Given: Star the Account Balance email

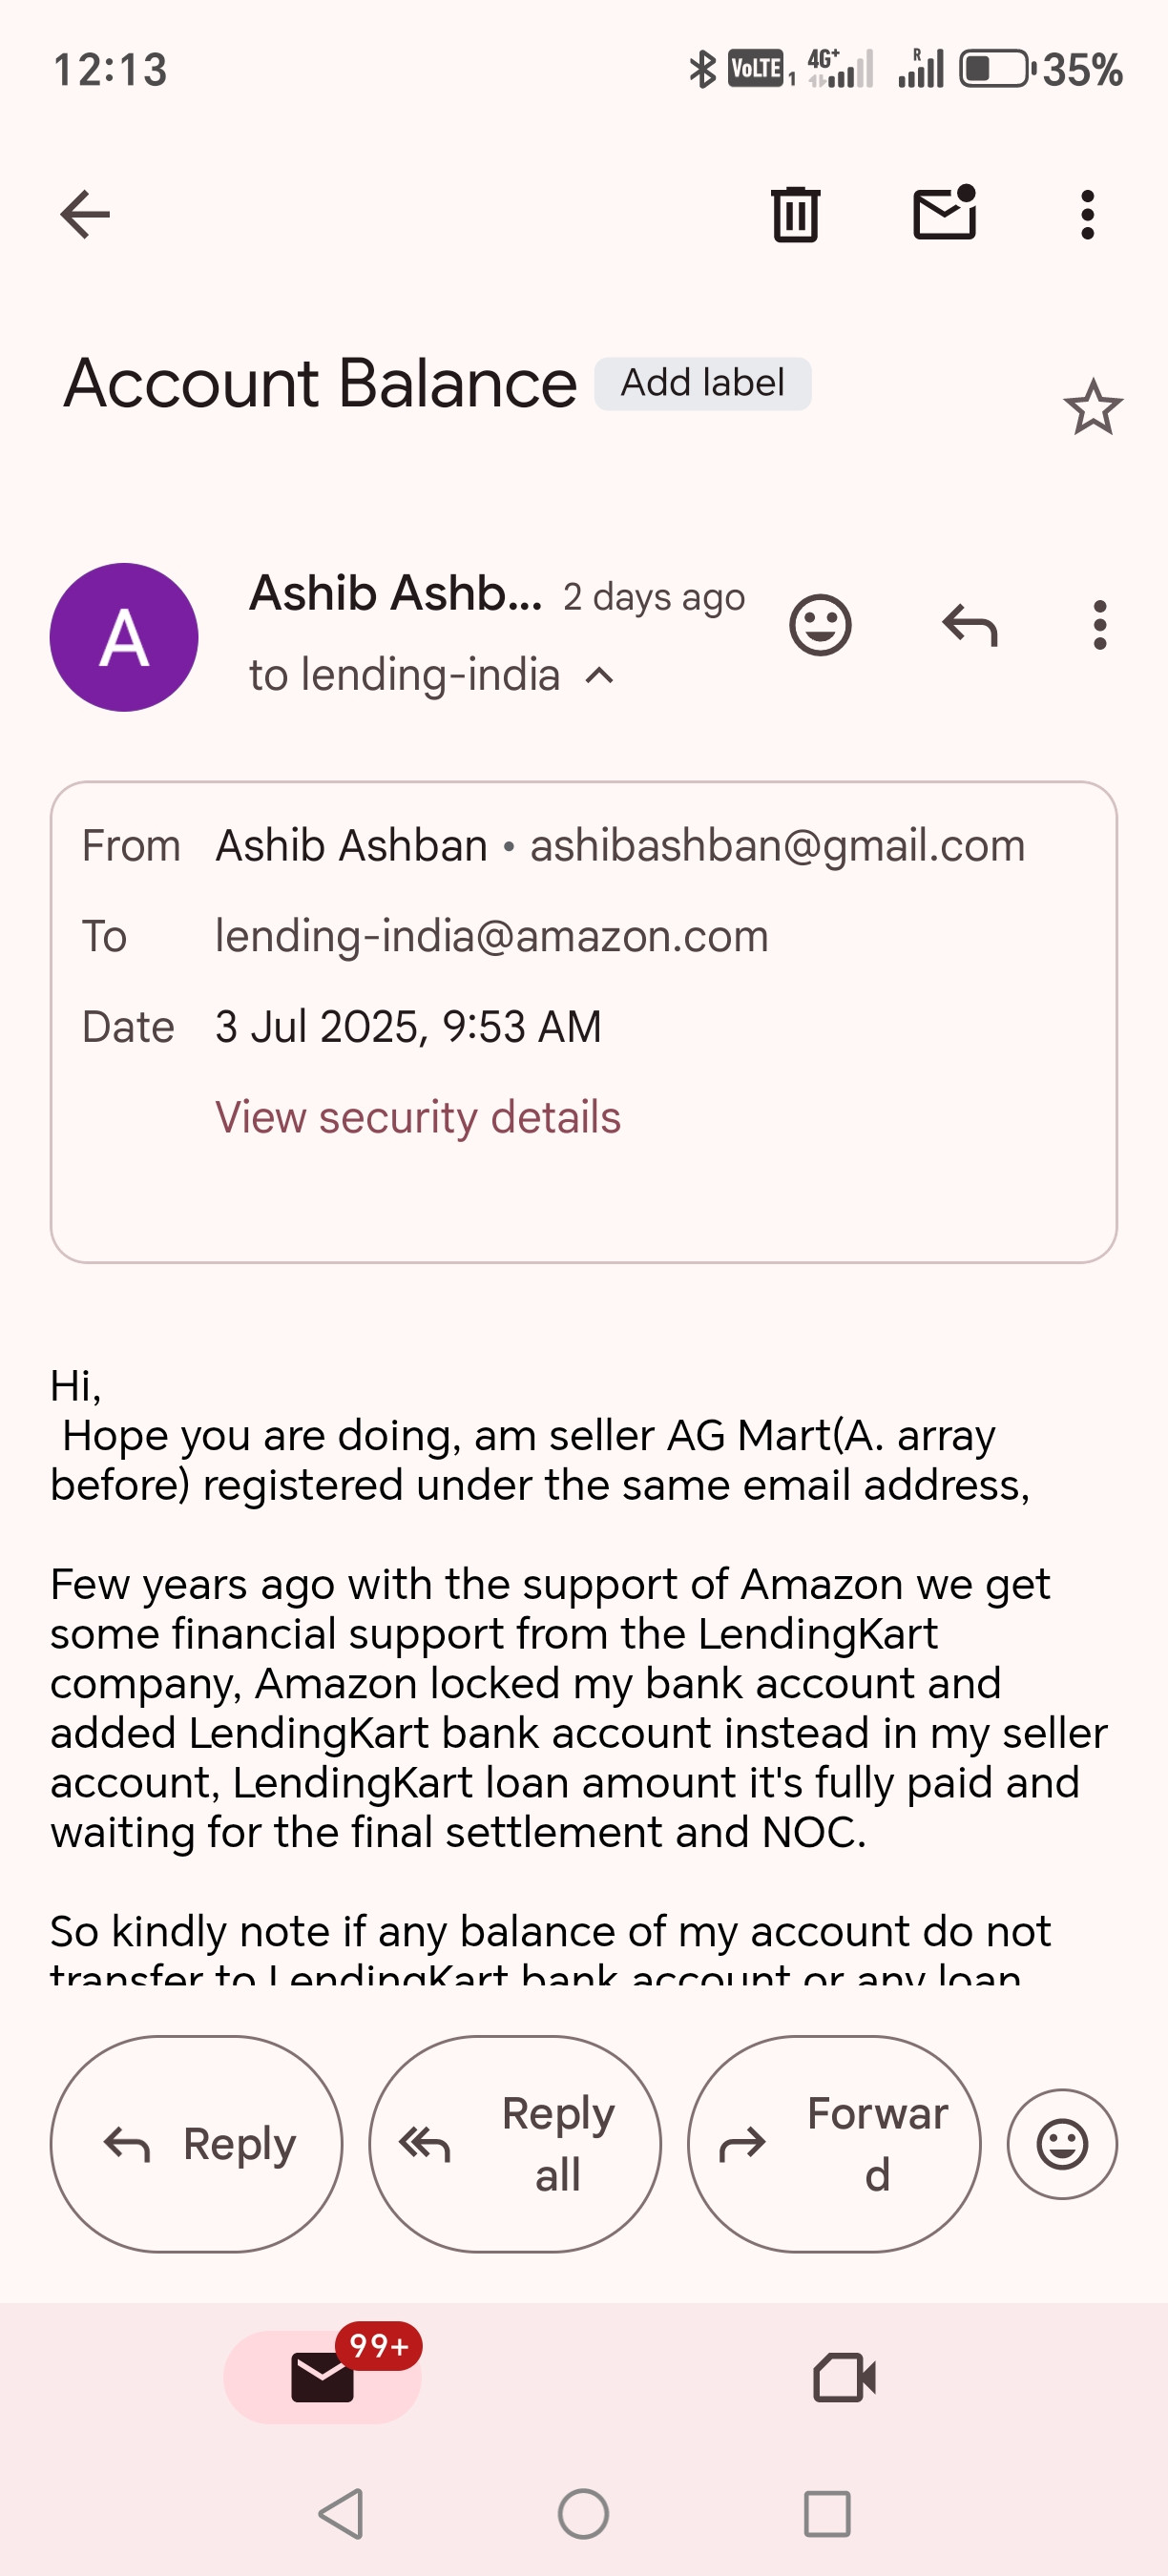Looking at the screenshot, I should click(1093, 406).
